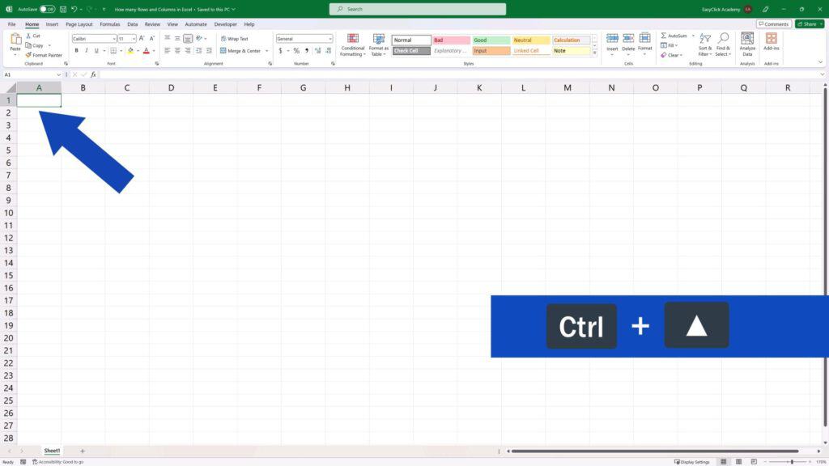829x466 pixels.
Task: Click the Save disk icon in title bar
Action: coord(63,9)
